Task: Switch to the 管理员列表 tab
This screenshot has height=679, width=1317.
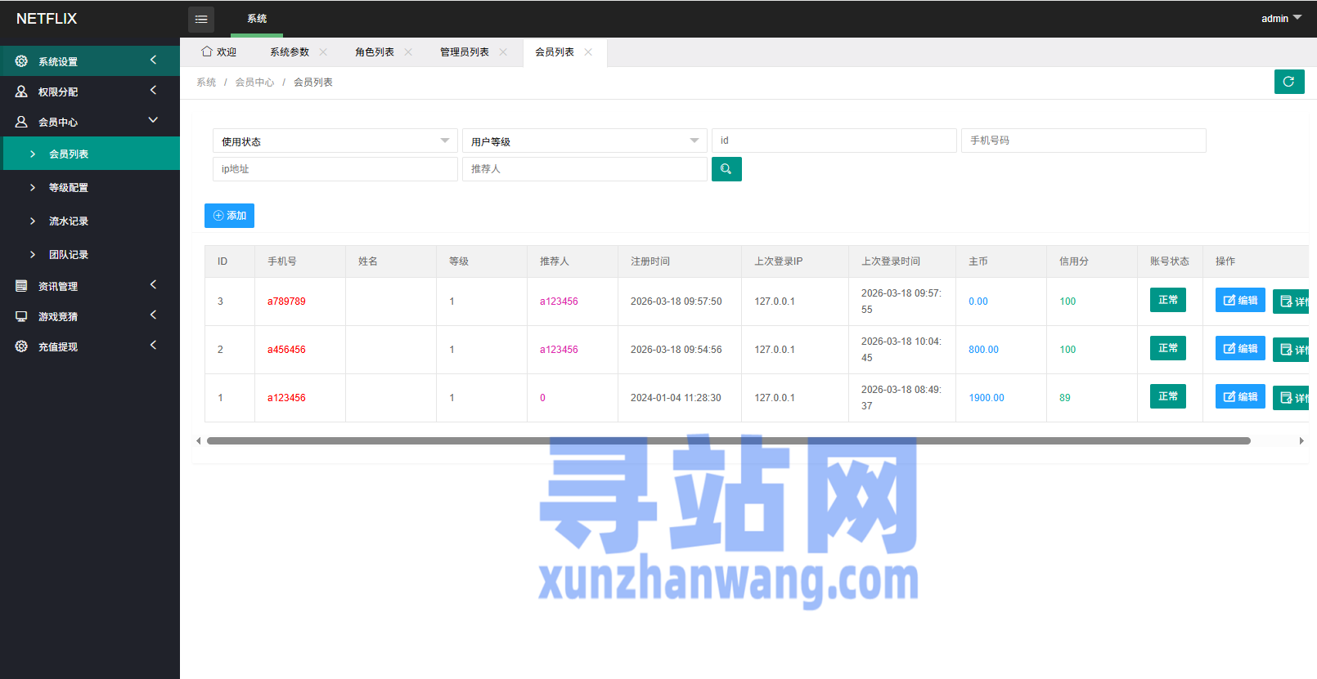Action: [464, 52]
